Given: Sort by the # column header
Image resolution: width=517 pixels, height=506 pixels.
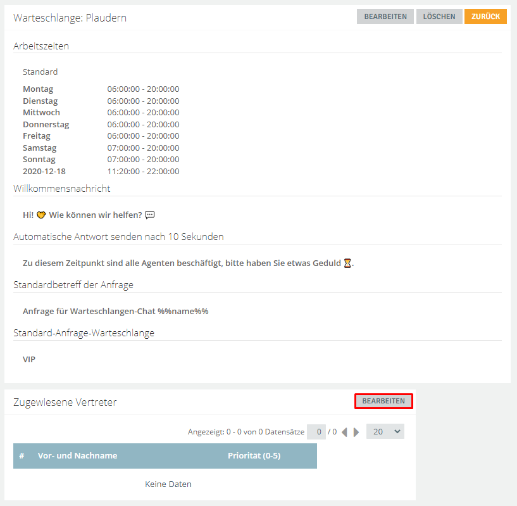Looking at the screenshot, I should tap(22, 456).
